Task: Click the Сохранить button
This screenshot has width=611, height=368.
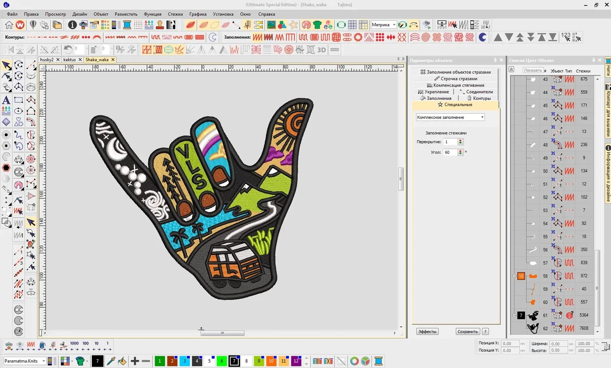Action: [x=468, y=332]
